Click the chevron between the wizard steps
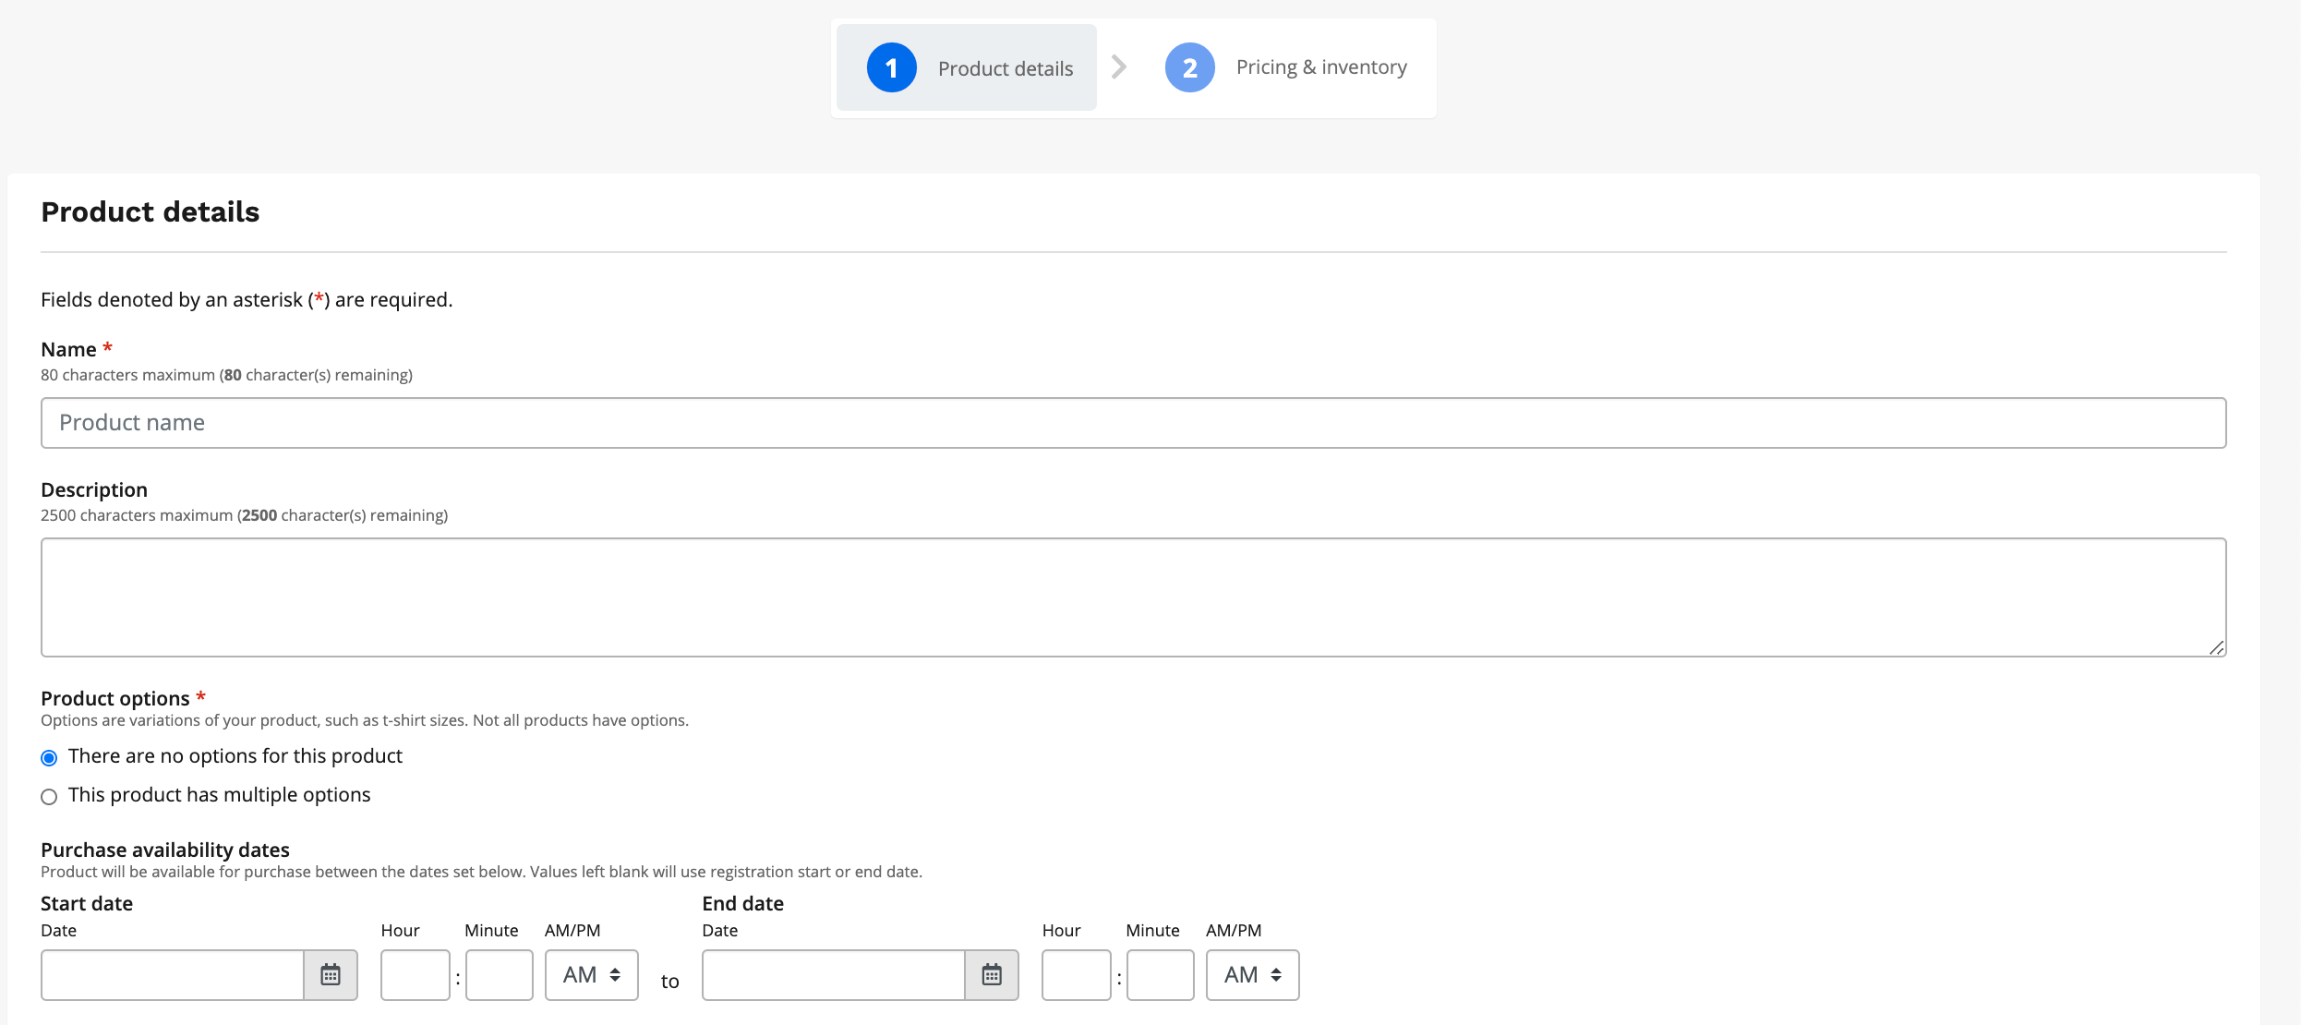This screenshot has width=2301, height=1025. pyautogui.click(x=1119, y=66)
